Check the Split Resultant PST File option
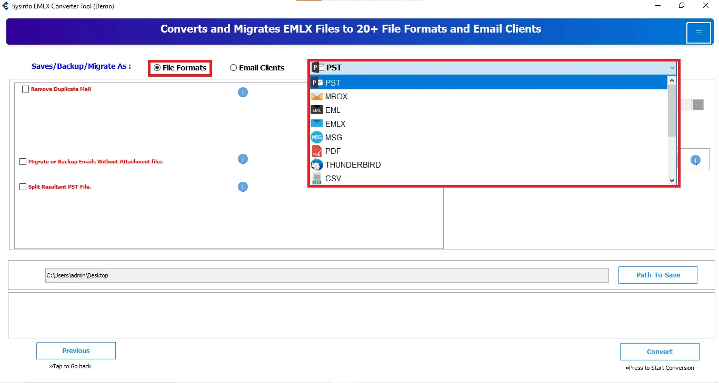The image size is (719, 383). click(x=23, y=187)
